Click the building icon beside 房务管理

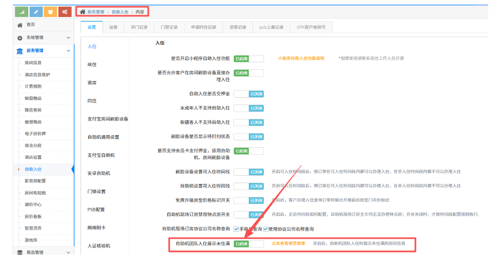[x=20, y=51]
